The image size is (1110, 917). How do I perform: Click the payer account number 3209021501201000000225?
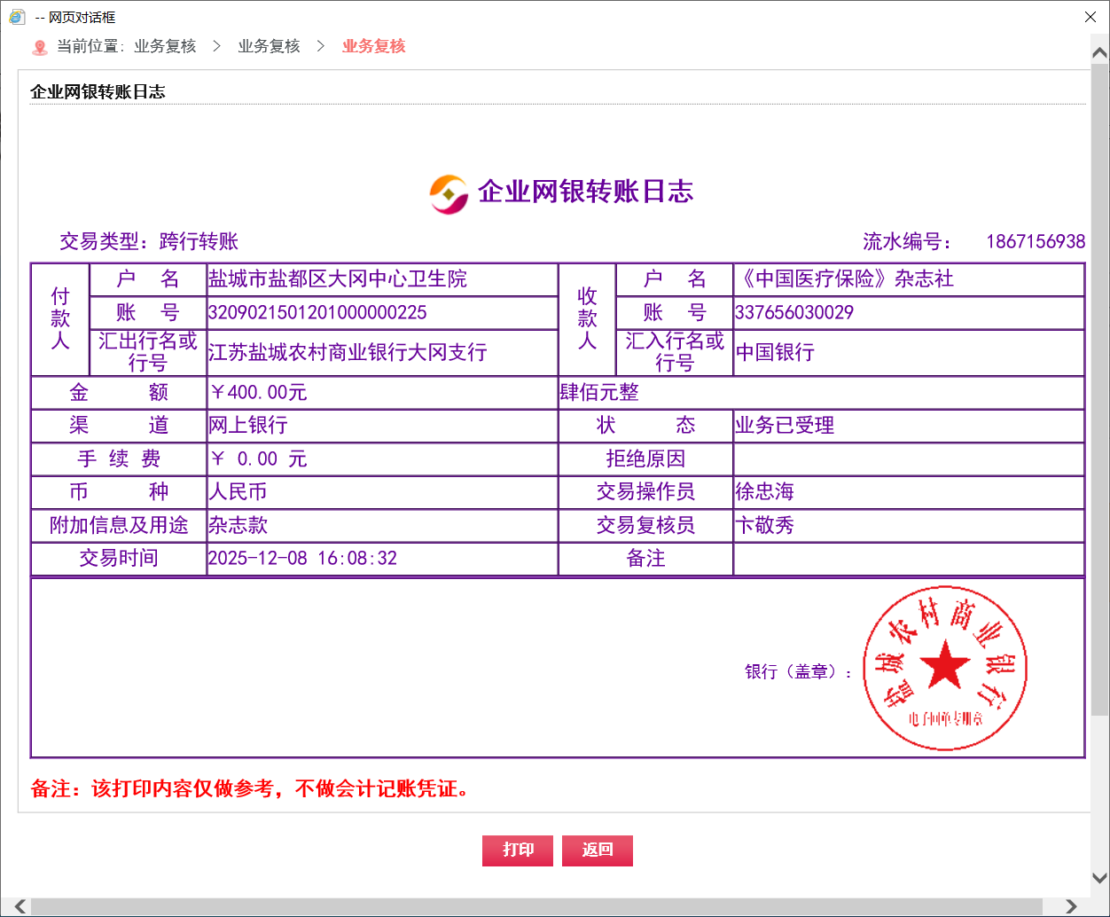317,313
